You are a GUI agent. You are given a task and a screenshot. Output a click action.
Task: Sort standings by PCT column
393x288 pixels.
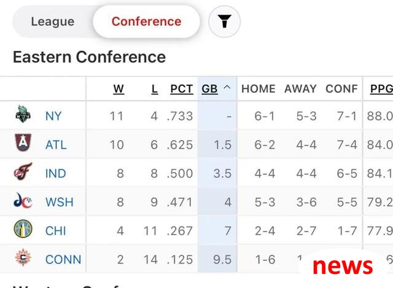[182, 89]
